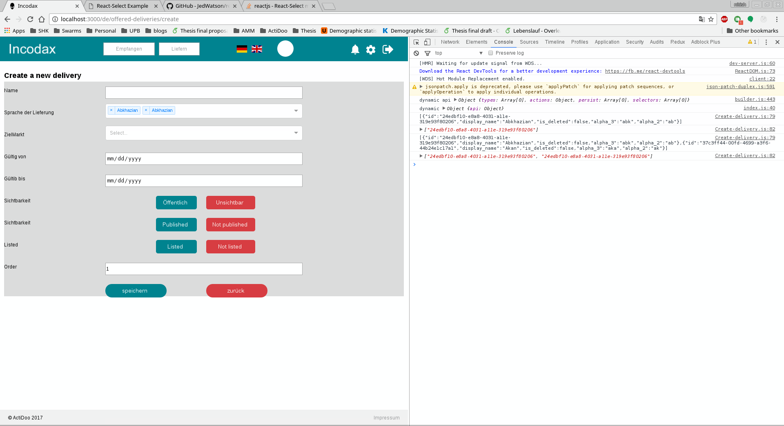Open the Redux DevTools tab
Image resolution: width=784 pixels, height=426 pixels.
pos(677,42)
